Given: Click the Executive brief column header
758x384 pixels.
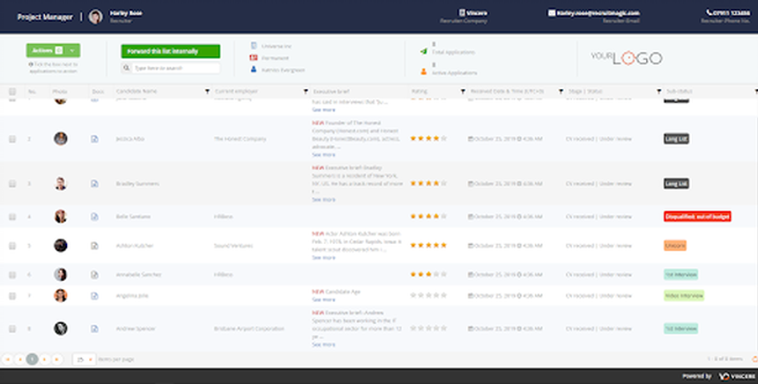Looking at the screenshot, I should tap(333, 91).
